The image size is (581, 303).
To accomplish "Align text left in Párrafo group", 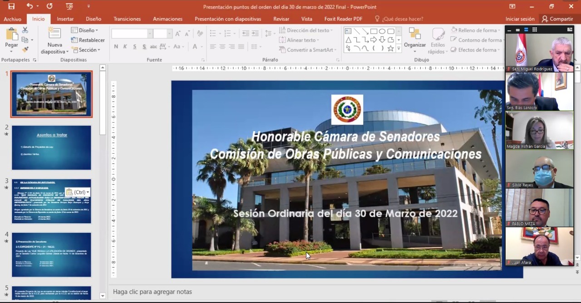I will pos(213,47).
